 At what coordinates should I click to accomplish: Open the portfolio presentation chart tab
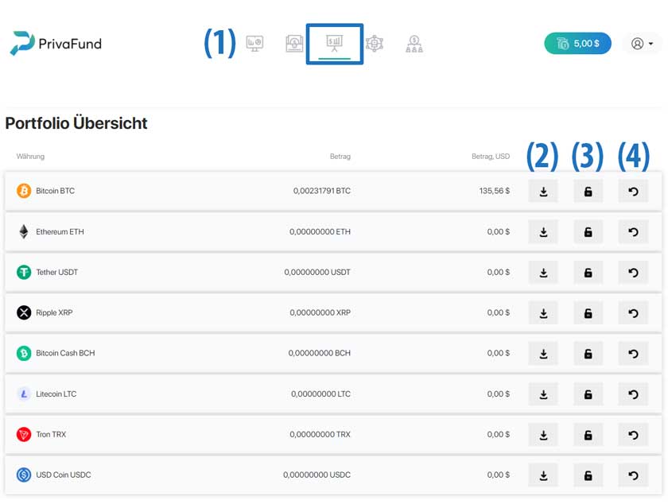[335, 44]
